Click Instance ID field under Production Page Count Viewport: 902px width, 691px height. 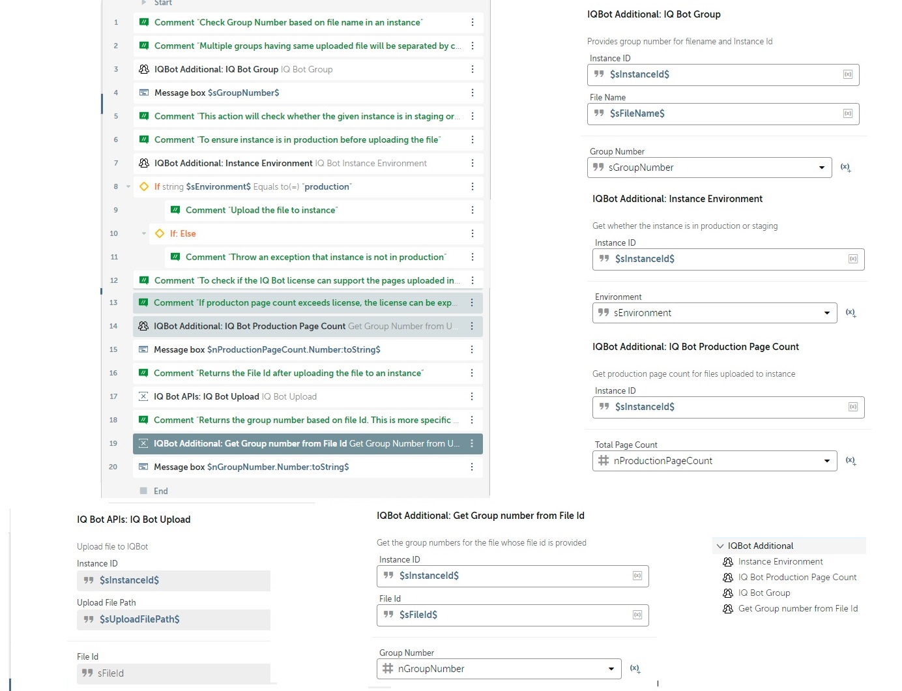[x=729, y=407]
